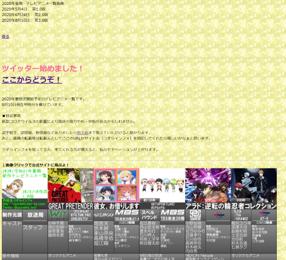The width and height of the screenshot is (286, 260).
Task: Open the GREAT PRETENDER poster thumbnail
Action: point(70,185)
